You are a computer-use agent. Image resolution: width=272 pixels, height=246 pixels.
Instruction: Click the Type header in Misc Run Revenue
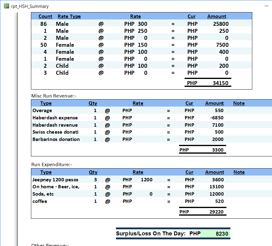tap(46, 103)
